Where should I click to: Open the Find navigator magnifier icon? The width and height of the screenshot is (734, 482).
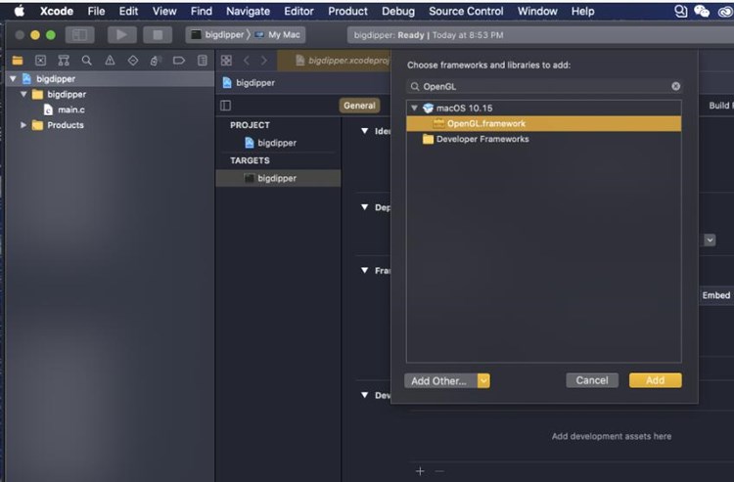point(87,61)
